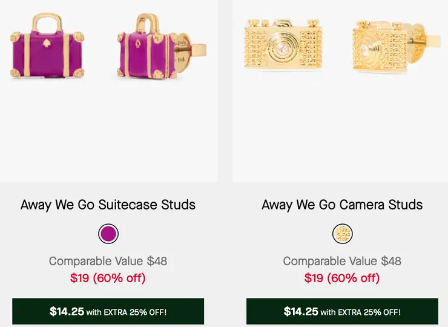Open Away We Go Suitecase Studs title
Viewport: 448px width, 327px height.
point(108,205)
